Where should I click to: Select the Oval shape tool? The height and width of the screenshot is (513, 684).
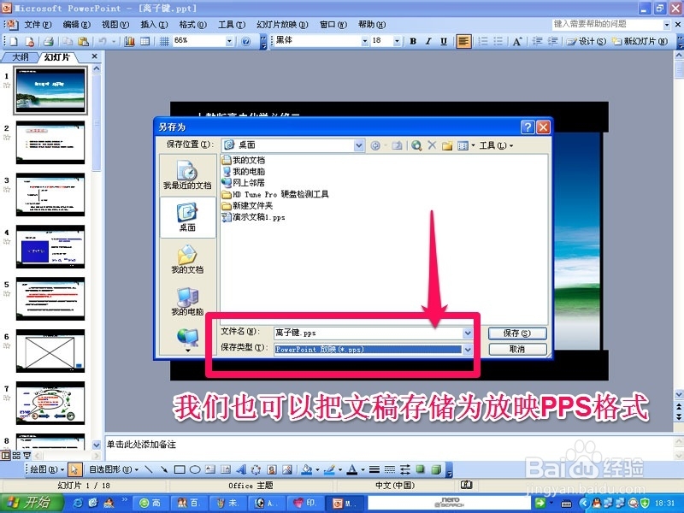[x=197, y=469]
